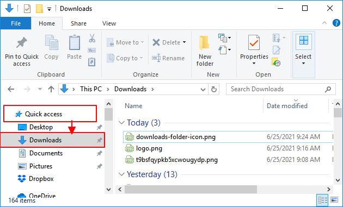Image resolution: width=343 pixels, height=207 pixels.
Task: Open the Properties dropdown arrow
Action: coord(254,64)
